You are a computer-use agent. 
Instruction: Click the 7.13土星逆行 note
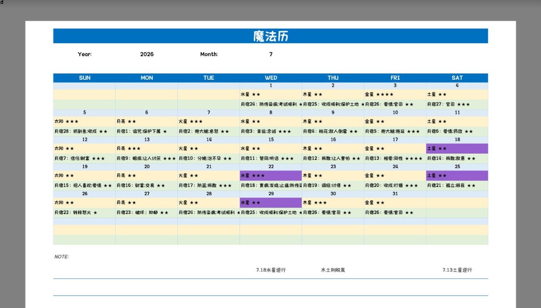tap(457, 270)
